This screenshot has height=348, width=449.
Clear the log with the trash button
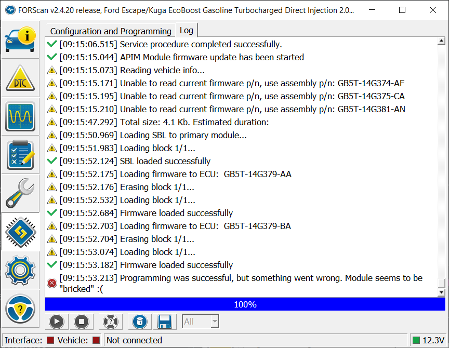tap(139, 322)
